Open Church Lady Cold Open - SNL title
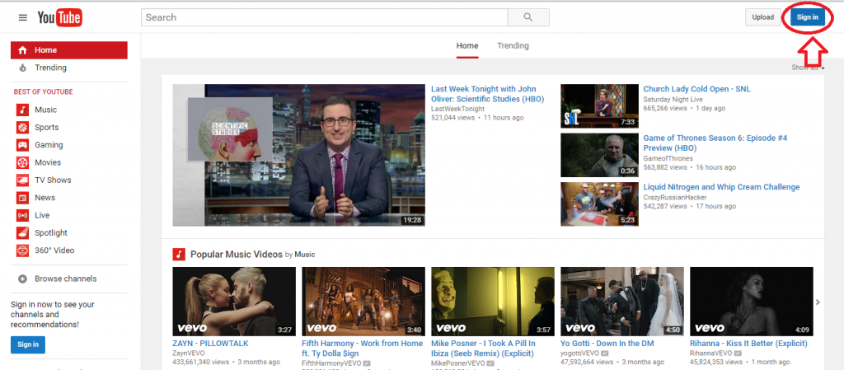 pyautogui.click(x=696, y=89)
